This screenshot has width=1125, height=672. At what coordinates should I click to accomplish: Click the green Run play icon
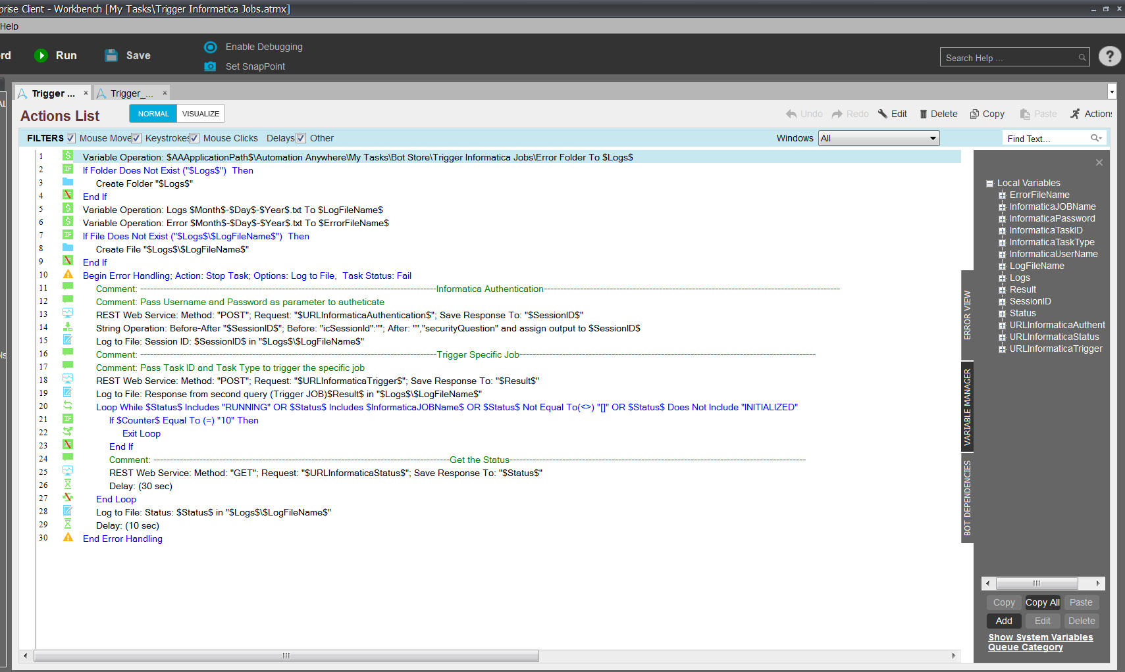(x=41, y=56)
